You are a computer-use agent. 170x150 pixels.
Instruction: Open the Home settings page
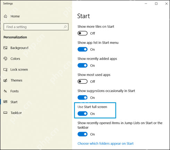15,16
